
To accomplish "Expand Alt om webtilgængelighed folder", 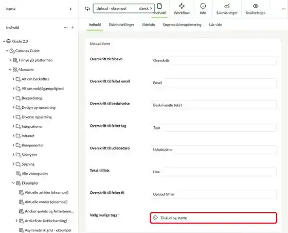I will [x=13, y=88].
